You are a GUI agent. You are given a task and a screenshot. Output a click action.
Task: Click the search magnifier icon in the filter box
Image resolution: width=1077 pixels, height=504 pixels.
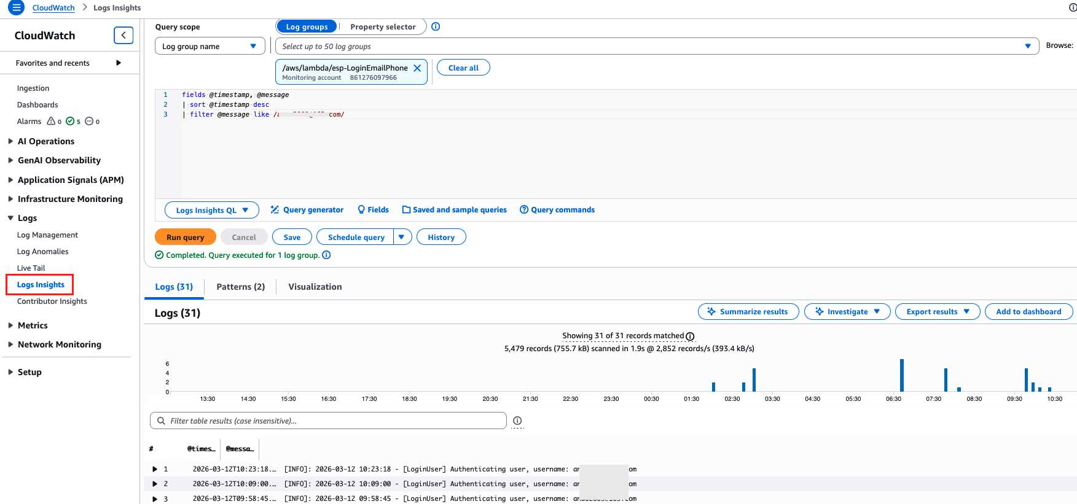click(162, 421)
